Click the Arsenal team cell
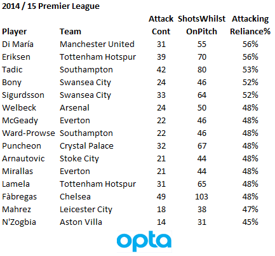This screenshot has height=256, width=275. click(x=74, y=108)
